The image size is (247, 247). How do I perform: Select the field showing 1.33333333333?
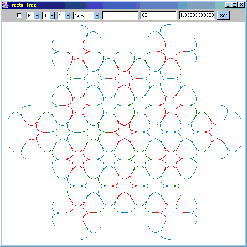(x=197, y=16)
